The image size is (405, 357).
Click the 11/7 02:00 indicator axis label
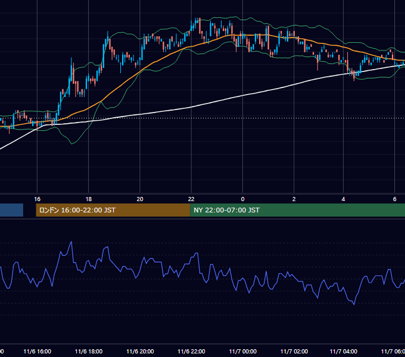pos(294,352)
